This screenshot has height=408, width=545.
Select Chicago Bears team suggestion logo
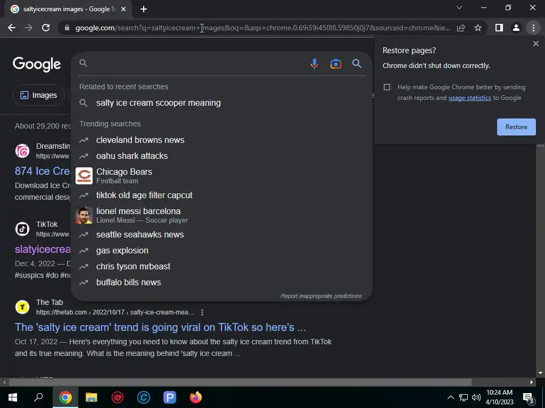click(84, 176)
